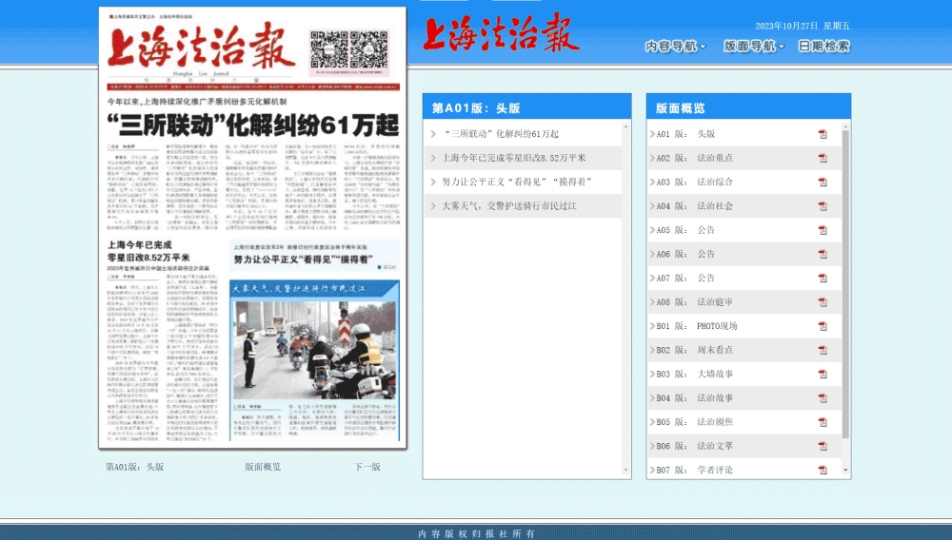Download the PDF for B02 周末看点
The height and width of the screenshot is (540, 952).
pyautogui.click(x=823, y=350)
